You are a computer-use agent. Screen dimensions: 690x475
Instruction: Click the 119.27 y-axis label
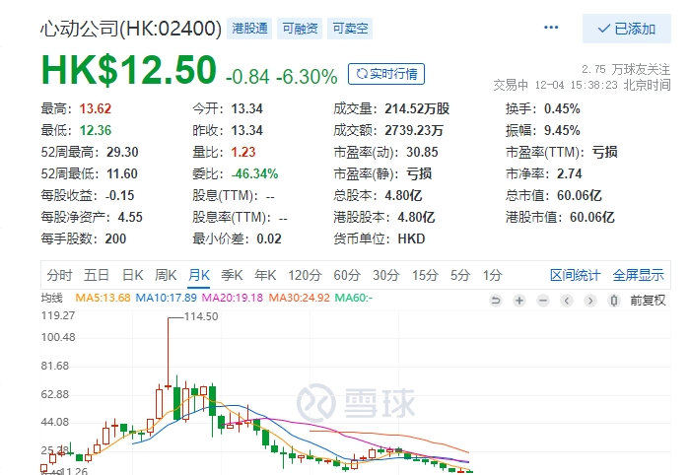tap(58, 315)
